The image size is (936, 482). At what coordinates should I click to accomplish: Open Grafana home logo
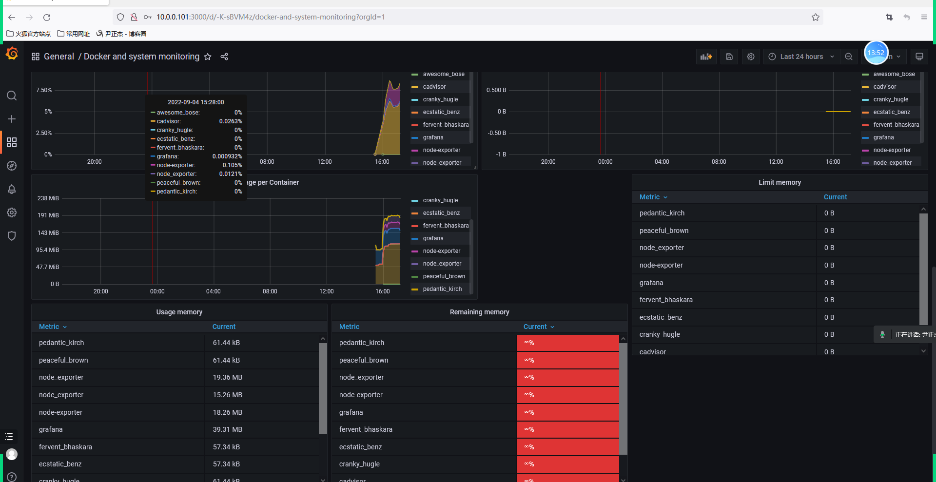12,54
